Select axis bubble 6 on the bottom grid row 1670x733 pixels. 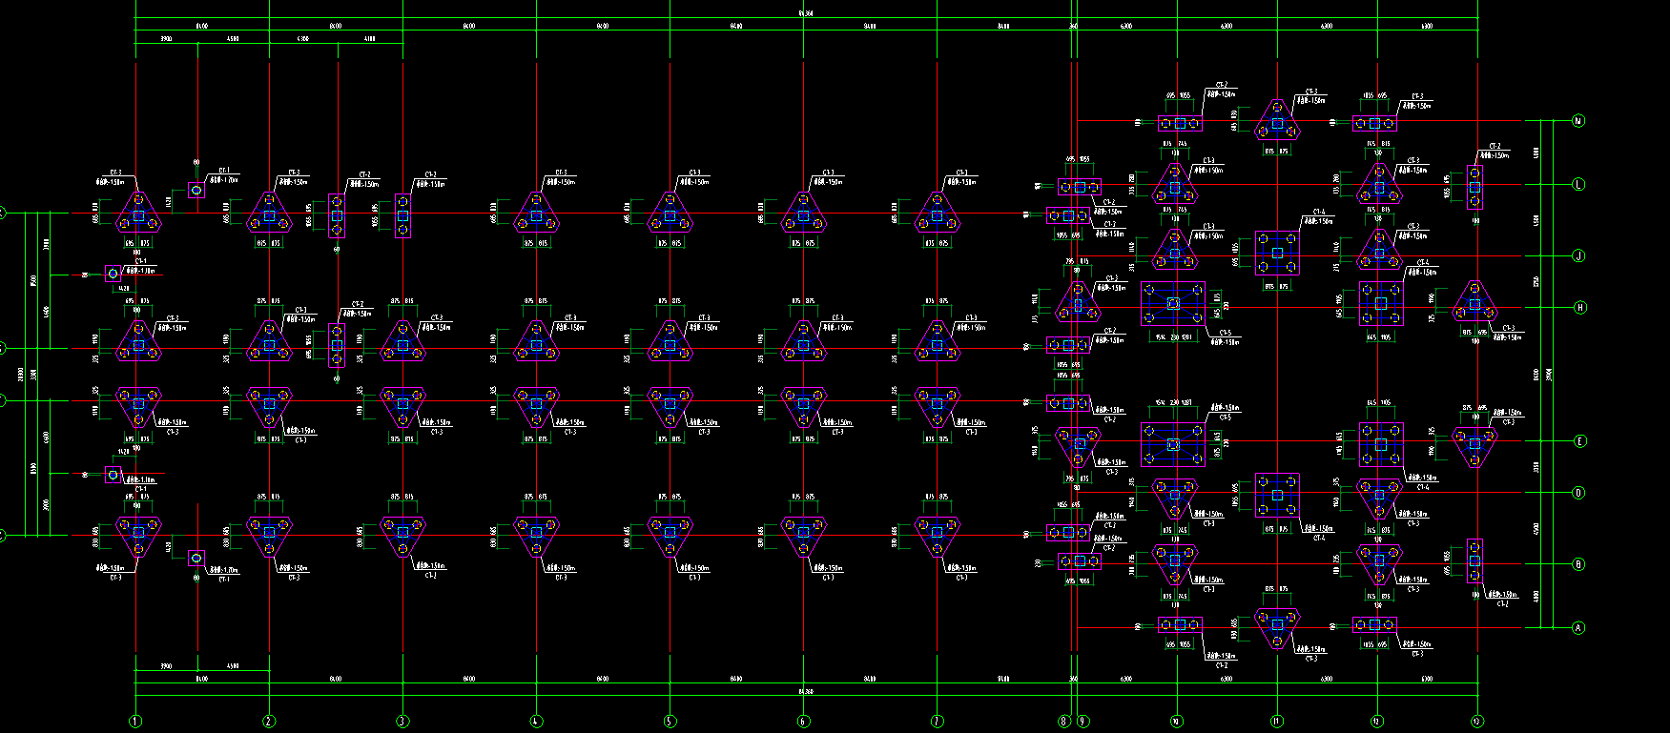(803, 722)
